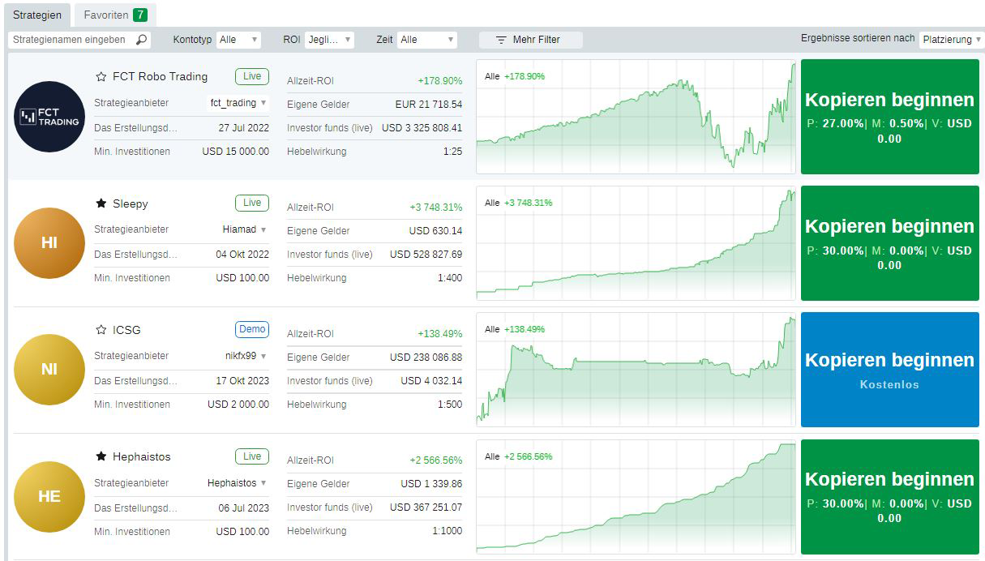Select the Strategien tab
985x561 pixels.
[x=37, y=15]
